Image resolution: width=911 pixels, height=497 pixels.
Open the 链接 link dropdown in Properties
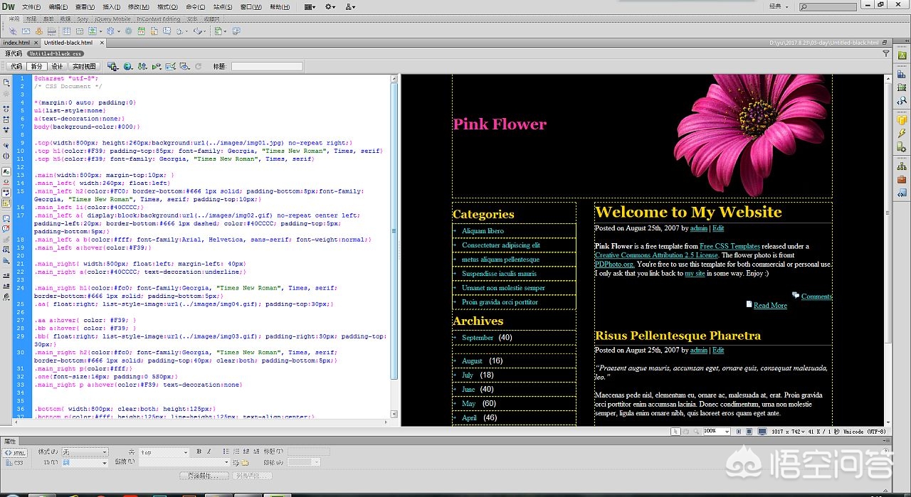[184, 463]
